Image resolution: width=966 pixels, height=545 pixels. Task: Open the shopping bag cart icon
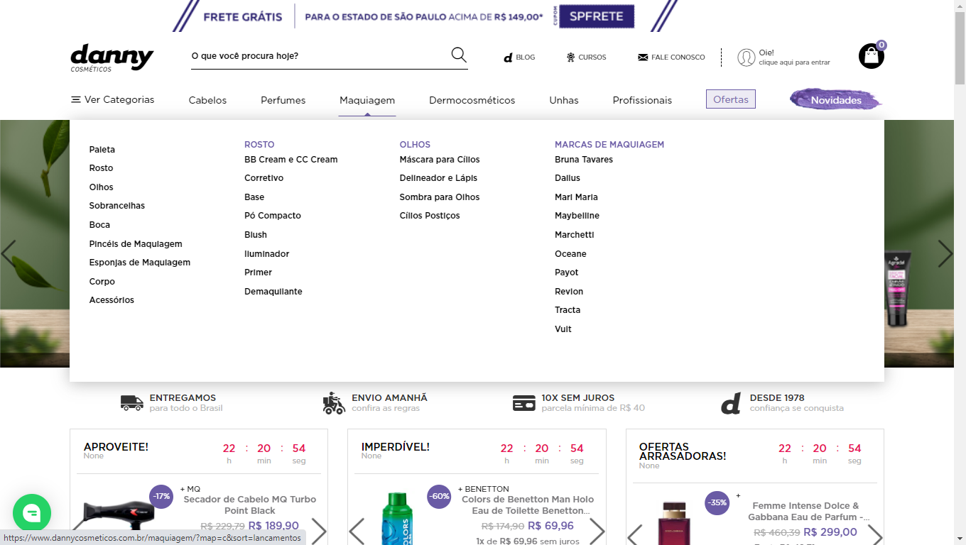(x=872, y=56)
